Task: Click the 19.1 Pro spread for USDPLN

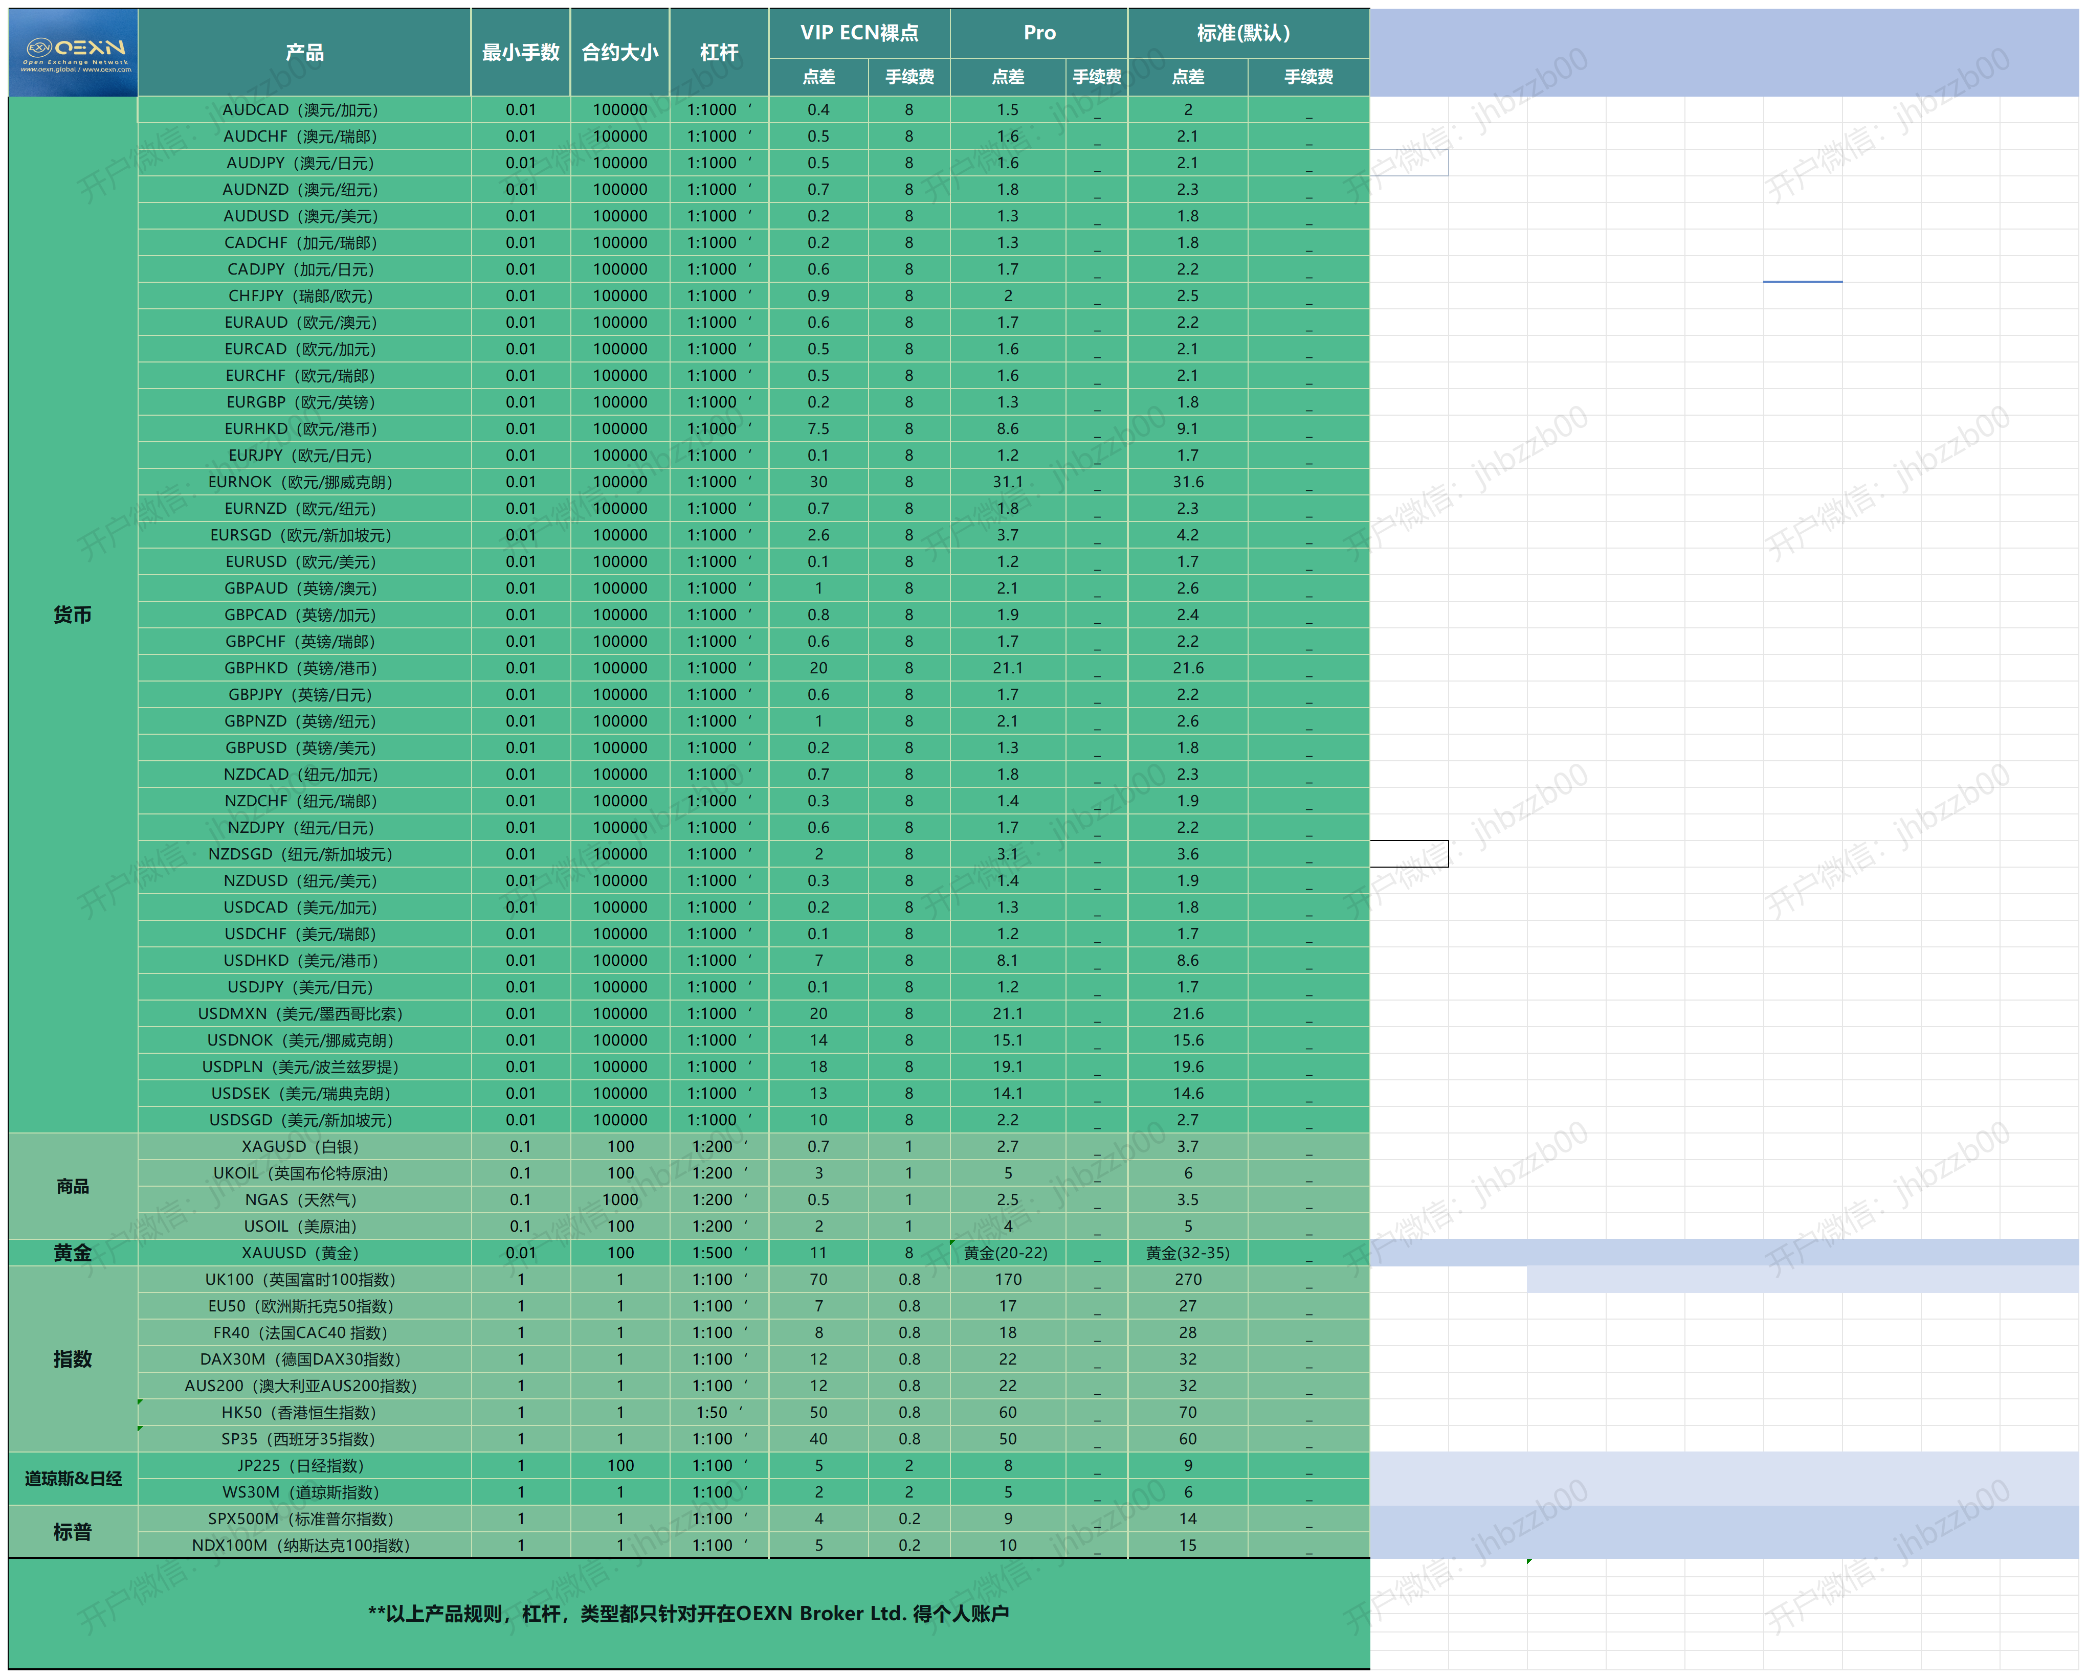Action: point(1008,1067)
